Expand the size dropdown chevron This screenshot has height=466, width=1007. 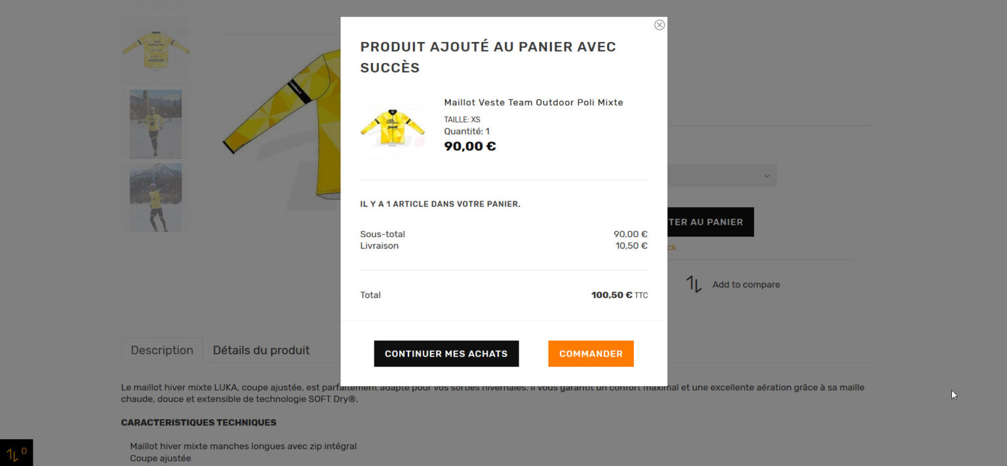click(x=767, y=176)
